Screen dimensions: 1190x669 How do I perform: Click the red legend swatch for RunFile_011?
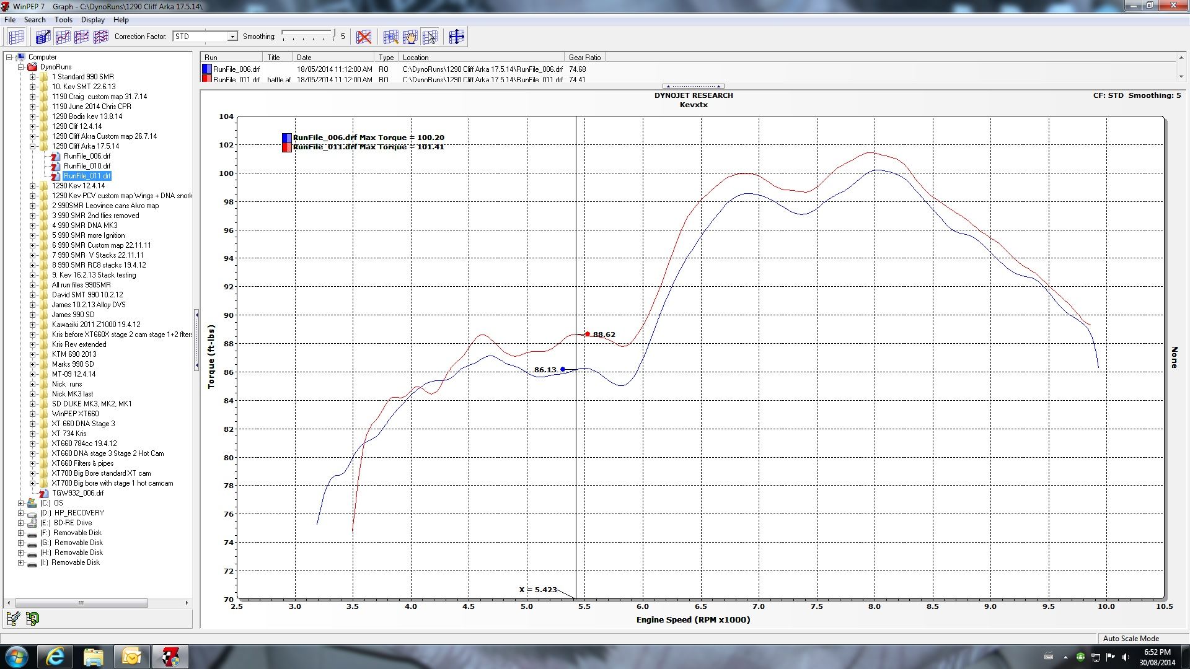[286, 147]
